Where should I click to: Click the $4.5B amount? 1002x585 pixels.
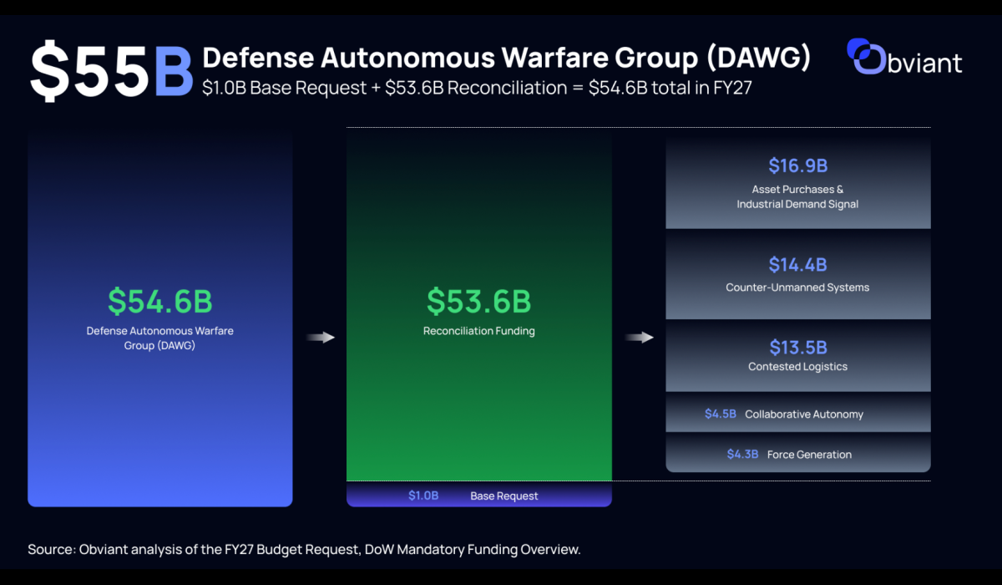(721, 414)
